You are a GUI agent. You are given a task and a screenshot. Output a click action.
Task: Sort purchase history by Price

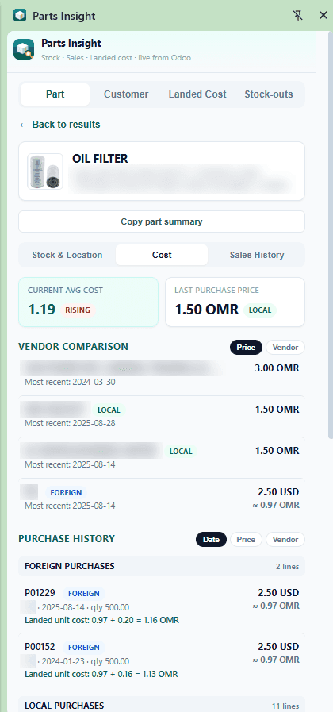[x=246, y=540]
